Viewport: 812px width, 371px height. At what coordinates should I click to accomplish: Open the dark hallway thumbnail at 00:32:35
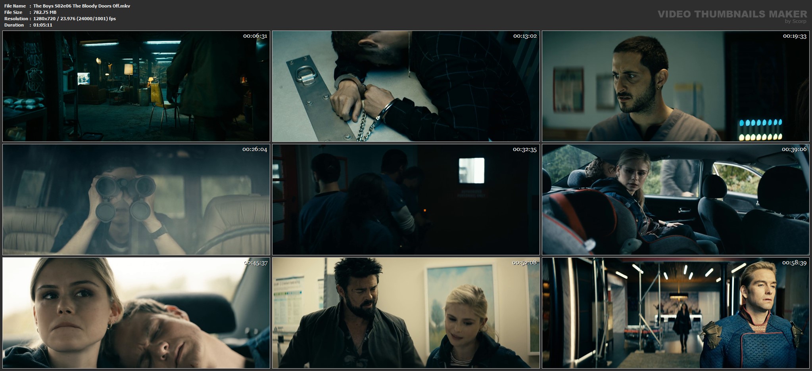click(x=406, y=199)
